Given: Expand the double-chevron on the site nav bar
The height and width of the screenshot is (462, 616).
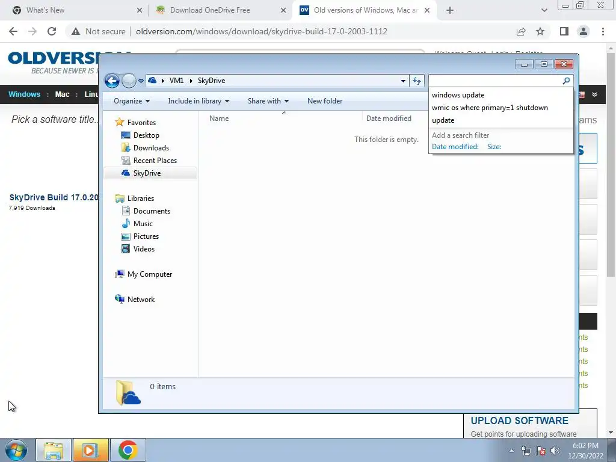Looking at the screenshot, I should 595,94.
